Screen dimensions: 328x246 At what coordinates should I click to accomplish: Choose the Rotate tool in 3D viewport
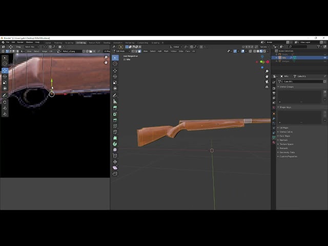point(115,76)
